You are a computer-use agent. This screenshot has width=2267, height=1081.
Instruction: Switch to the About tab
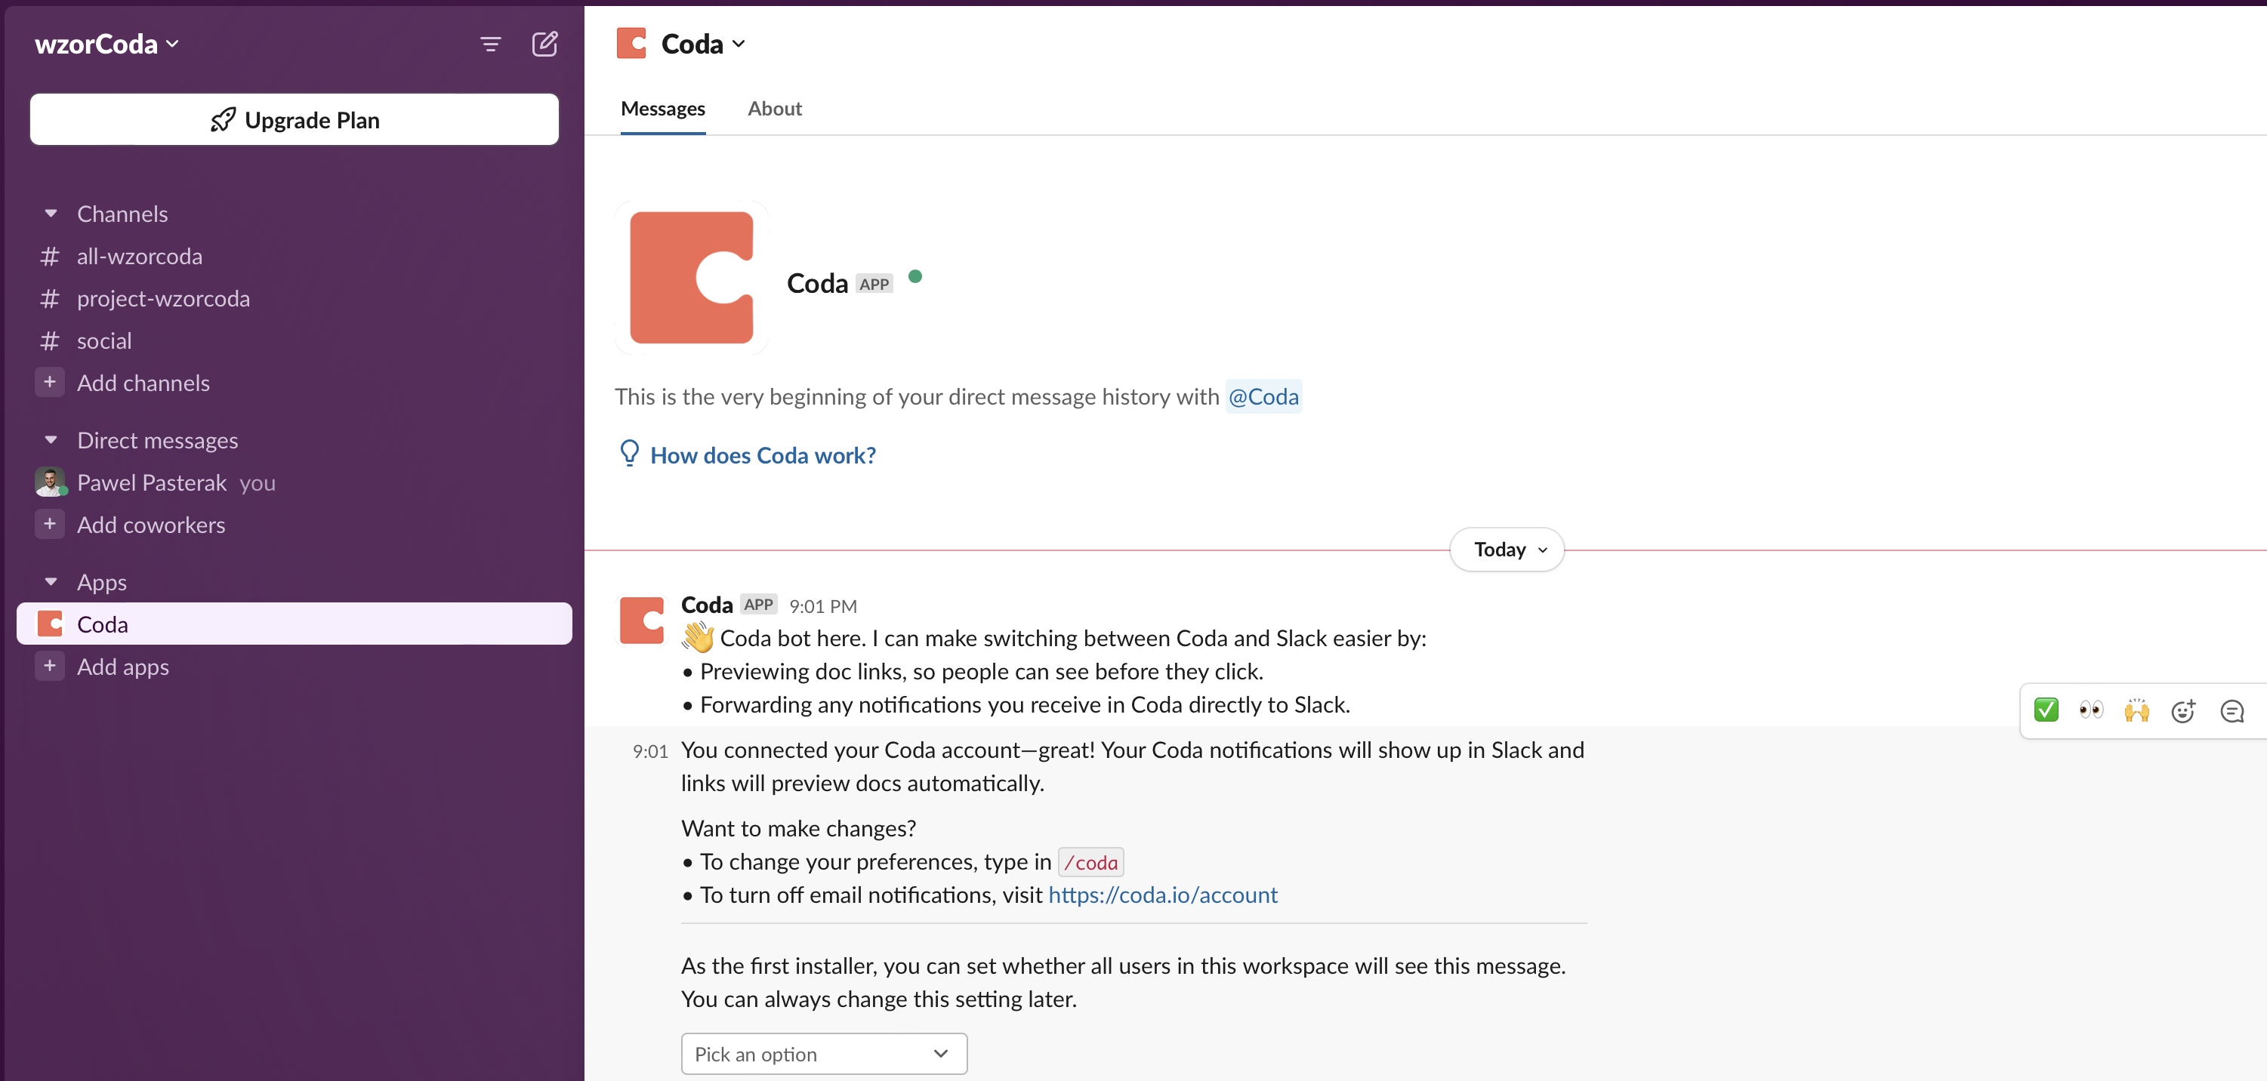(775, 109)
